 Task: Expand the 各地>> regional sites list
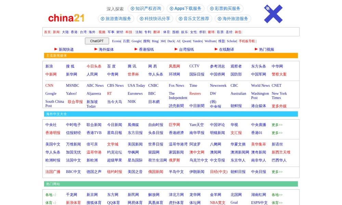click(276, 194)
